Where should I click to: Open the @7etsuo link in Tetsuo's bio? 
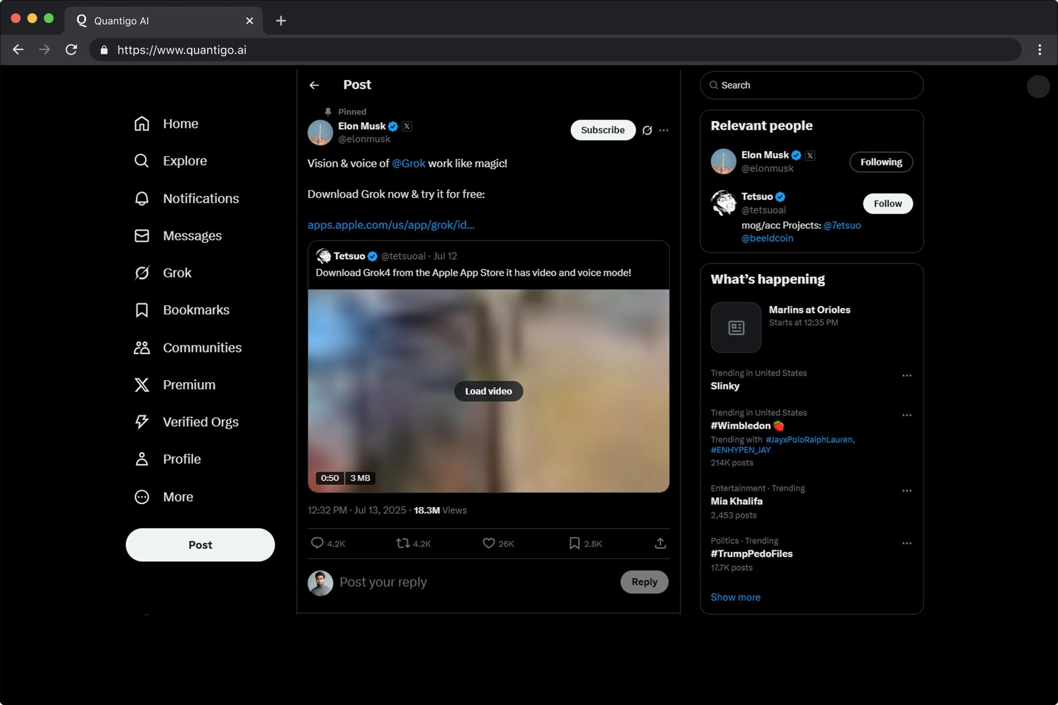tap(842, 225)
